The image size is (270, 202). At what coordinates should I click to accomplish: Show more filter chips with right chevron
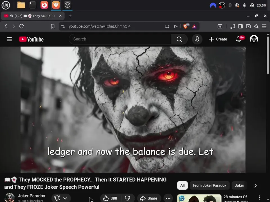point(256,185)
